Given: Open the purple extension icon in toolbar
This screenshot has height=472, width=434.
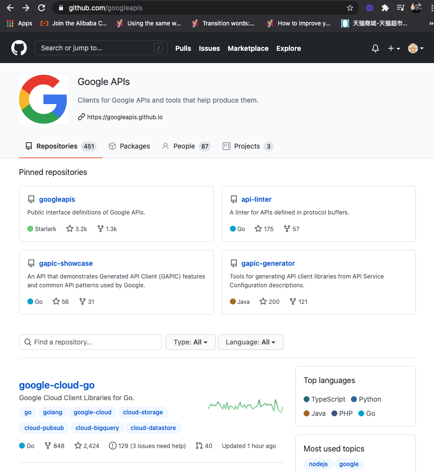Looking at the screenshot, I should click(x=370, y=8).
